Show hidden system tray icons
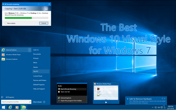 click(152, 108)
